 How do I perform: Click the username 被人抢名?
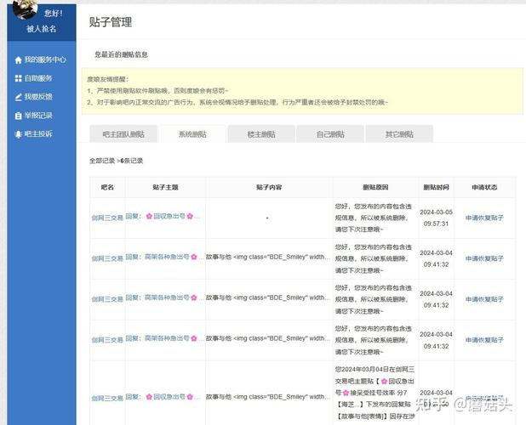tap(41, 29)
